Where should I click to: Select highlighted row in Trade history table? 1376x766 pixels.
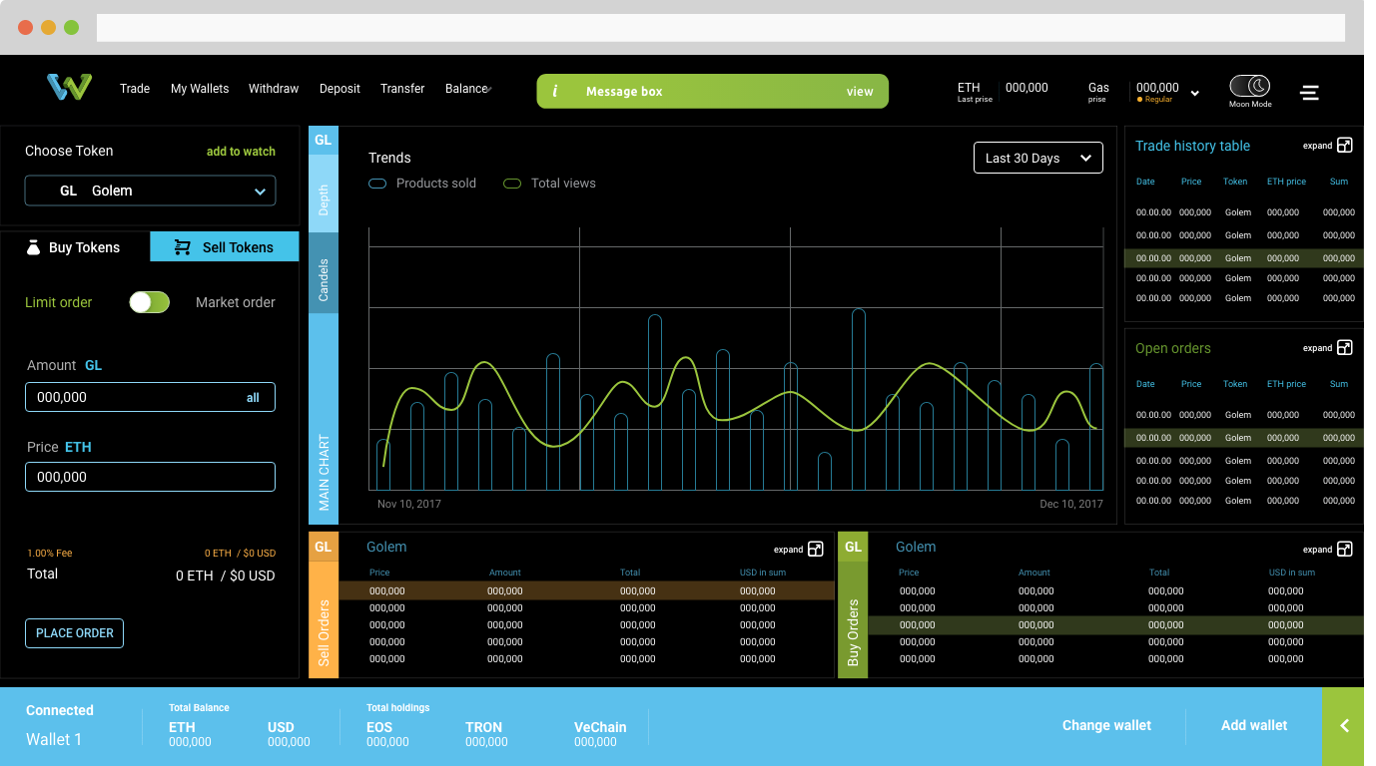(x=1244, y=258)
